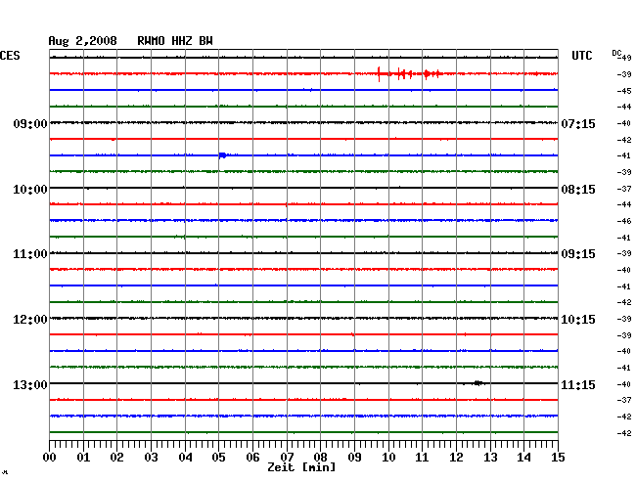Image resolution: width=636 pixels, height=483 pixels.
Task: Click minute tick label 14
Action: tap(523, 457)
